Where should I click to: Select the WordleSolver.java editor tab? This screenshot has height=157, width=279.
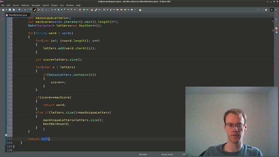[x=17, y=15]
